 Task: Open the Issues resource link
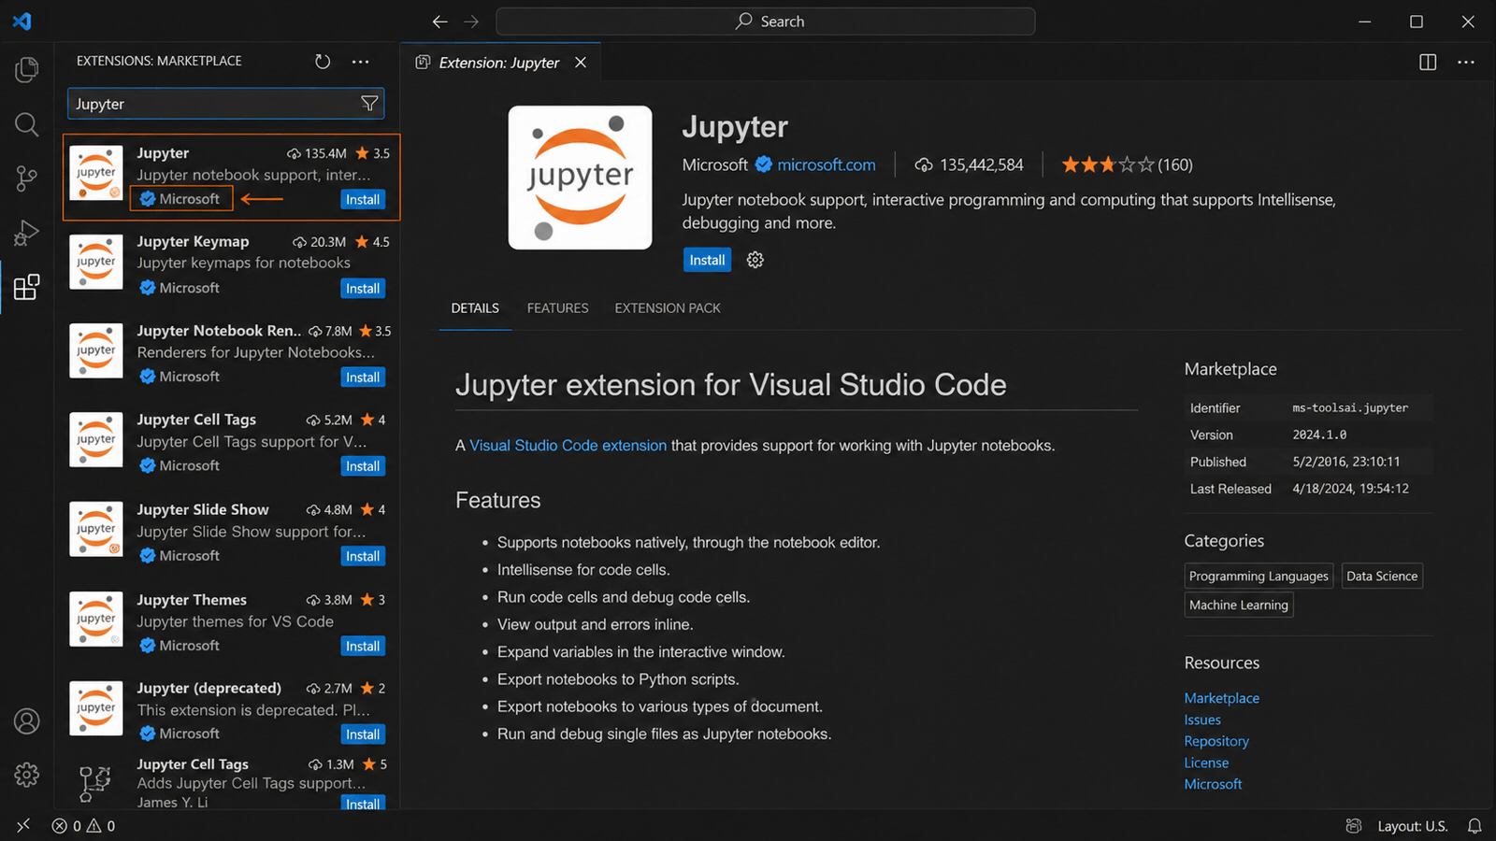(x=1202, y=720)
